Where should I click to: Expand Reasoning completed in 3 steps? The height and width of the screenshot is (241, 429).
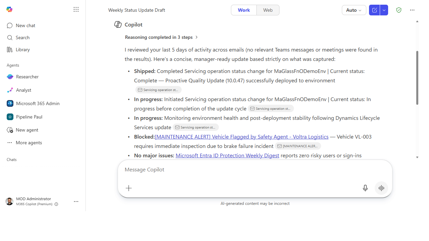(162, 37)
